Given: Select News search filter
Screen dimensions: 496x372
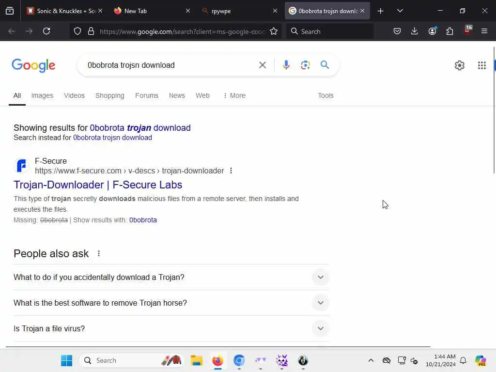Looking at the screenshot, I should [x=177, y=95].
